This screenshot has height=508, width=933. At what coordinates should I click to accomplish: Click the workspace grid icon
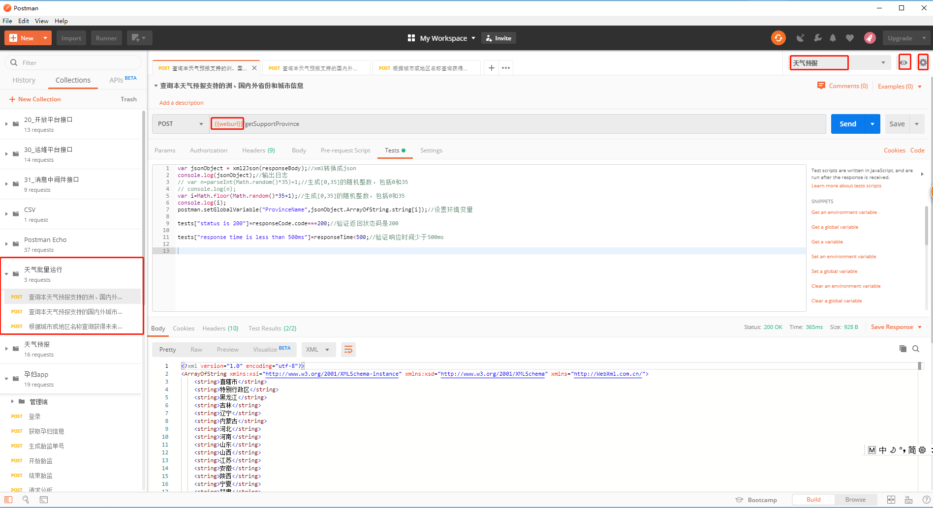pyautogui.click(x=411, y=38)
